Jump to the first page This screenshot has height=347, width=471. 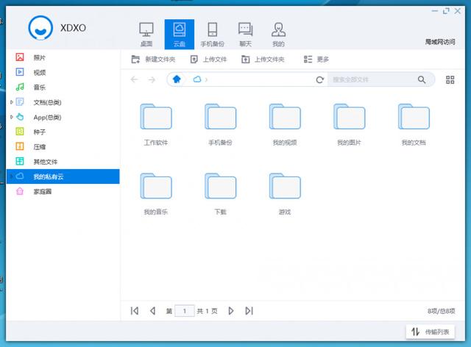(135, 311)
